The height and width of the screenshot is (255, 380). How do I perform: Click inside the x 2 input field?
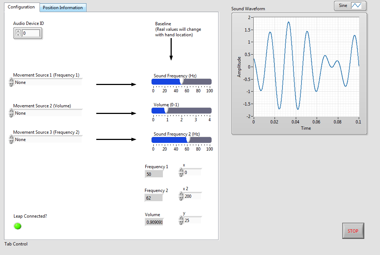click(x=192, y=196)
